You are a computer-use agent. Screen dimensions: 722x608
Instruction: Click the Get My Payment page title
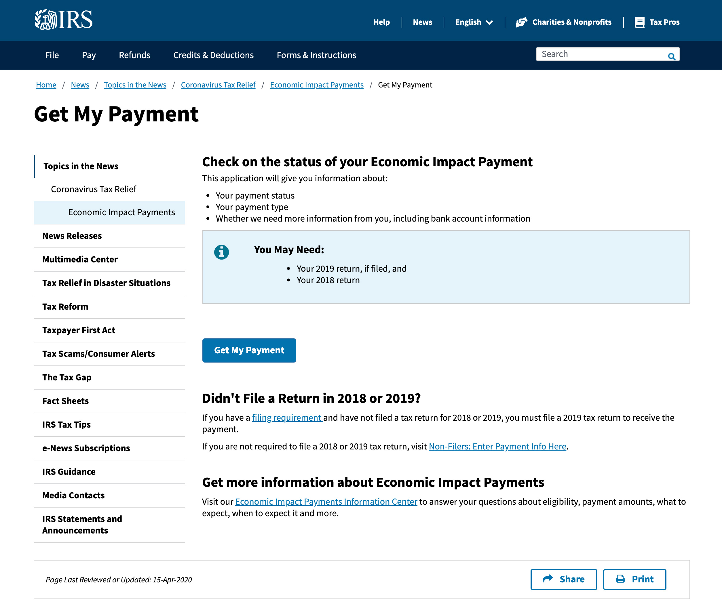click(116, 114)
